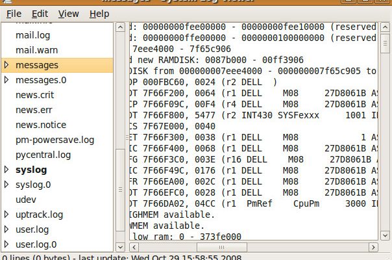Viewport: 392px width, 260px height.
Task: Click the log content scroll-up arrow
Action: [x=385, y=27]
